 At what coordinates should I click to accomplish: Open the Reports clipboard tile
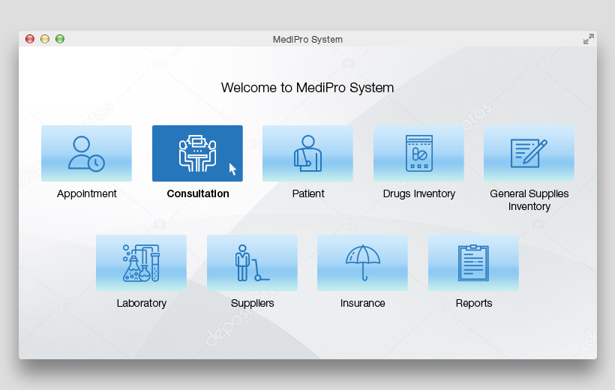[473, 263]
